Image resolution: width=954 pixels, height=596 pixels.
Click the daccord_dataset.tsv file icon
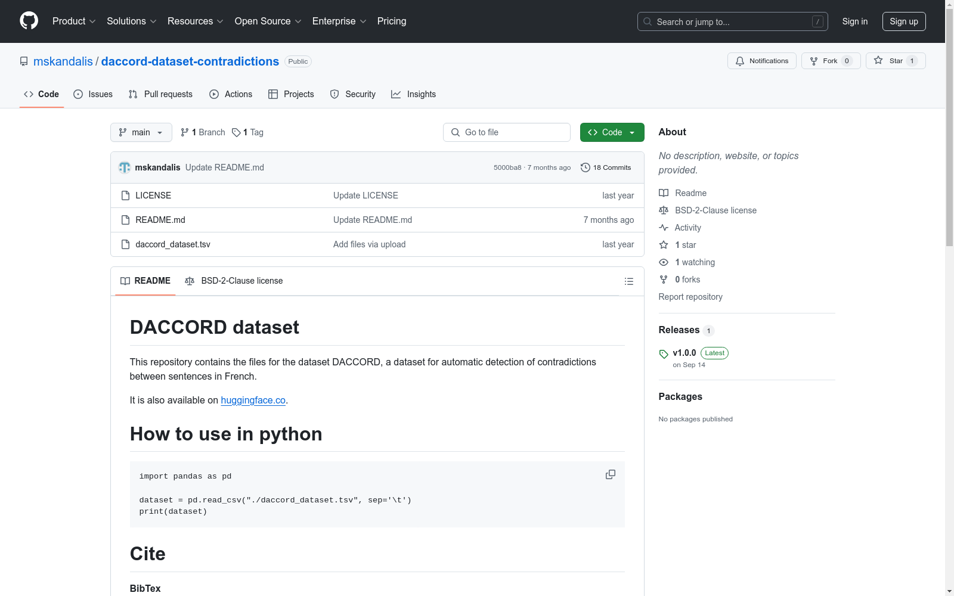tap(125, 244)
